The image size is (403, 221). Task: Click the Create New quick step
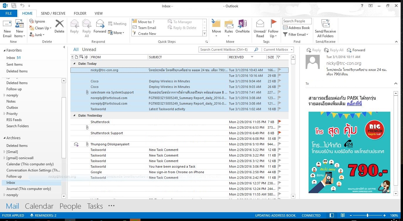coord(144,33)
